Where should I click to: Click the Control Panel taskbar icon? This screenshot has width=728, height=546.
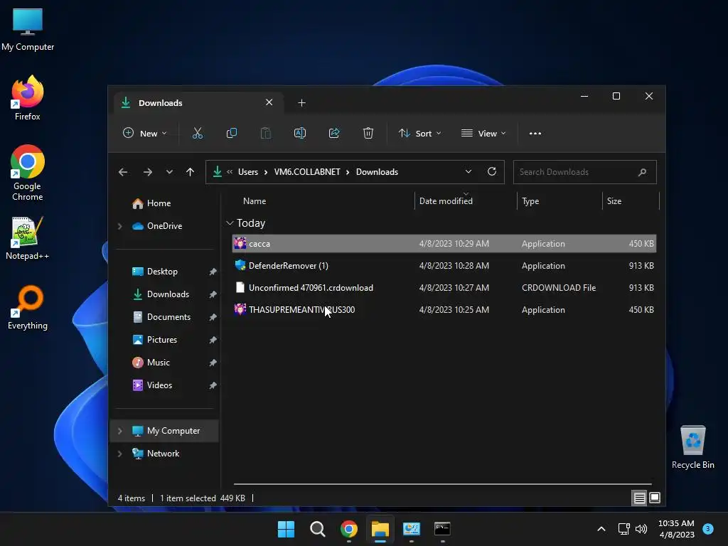[412, 529]
